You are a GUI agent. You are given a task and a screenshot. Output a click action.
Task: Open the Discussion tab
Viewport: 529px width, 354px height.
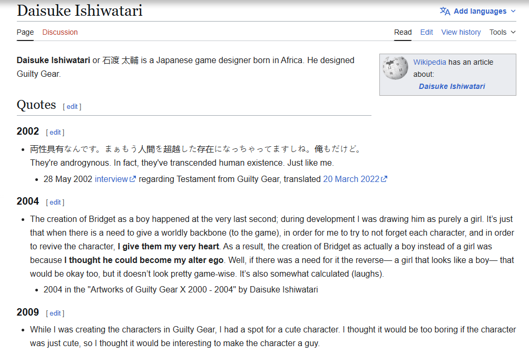click(60, 32)
